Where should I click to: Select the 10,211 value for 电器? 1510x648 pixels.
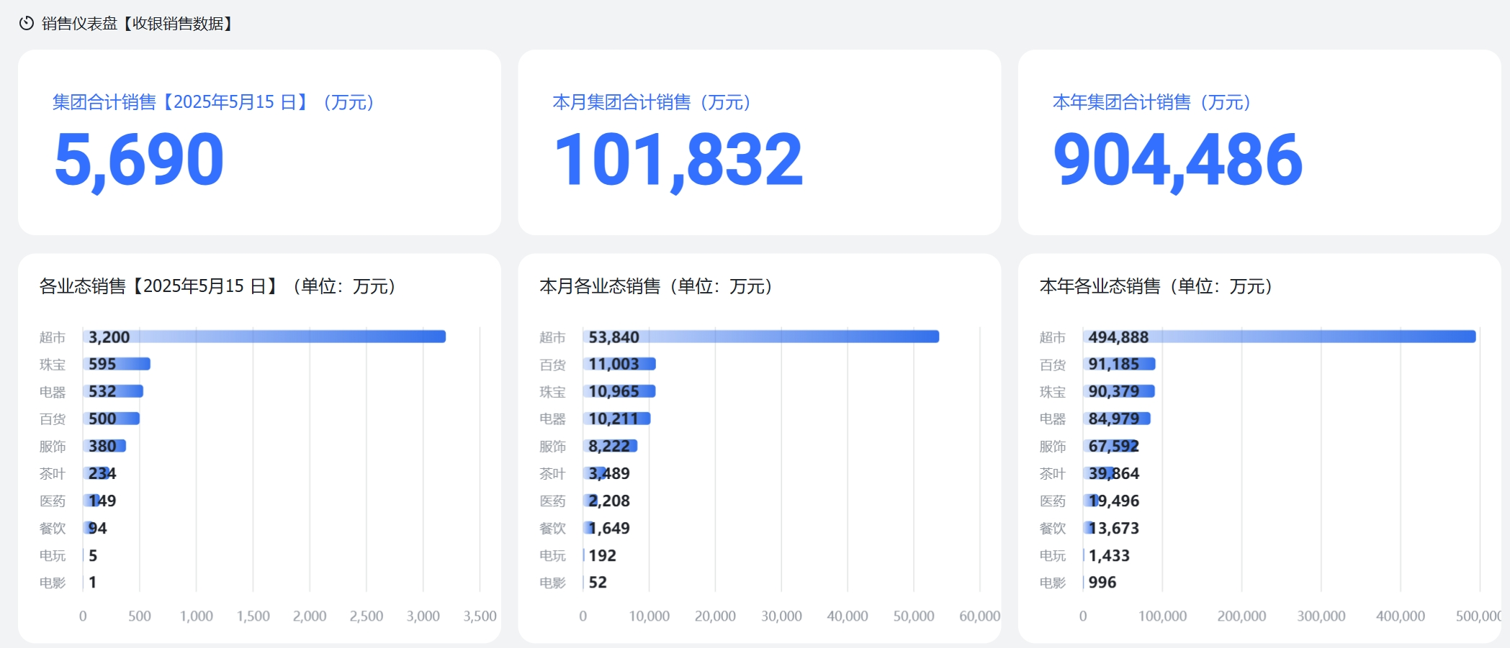(x=614, y=419)
